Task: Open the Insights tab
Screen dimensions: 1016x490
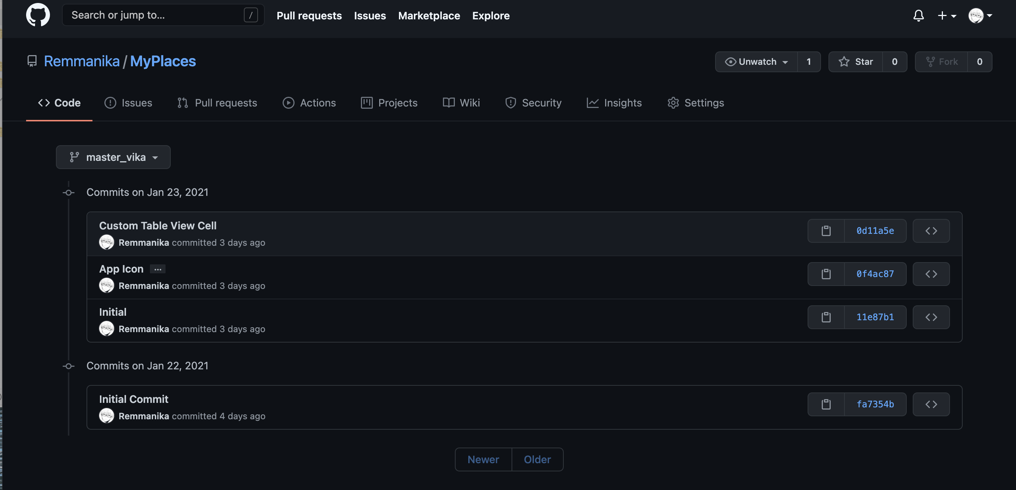Action: (614, 103)
